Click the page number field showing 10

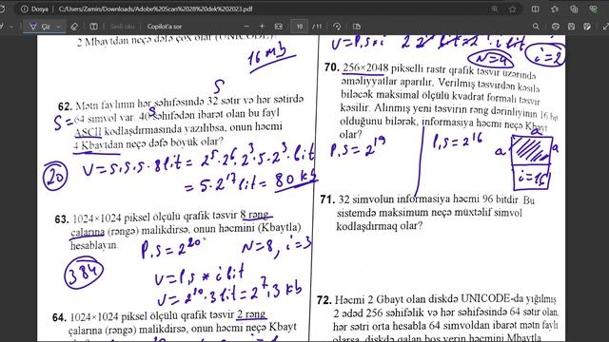pyautogui.click(x=300, y=27)
